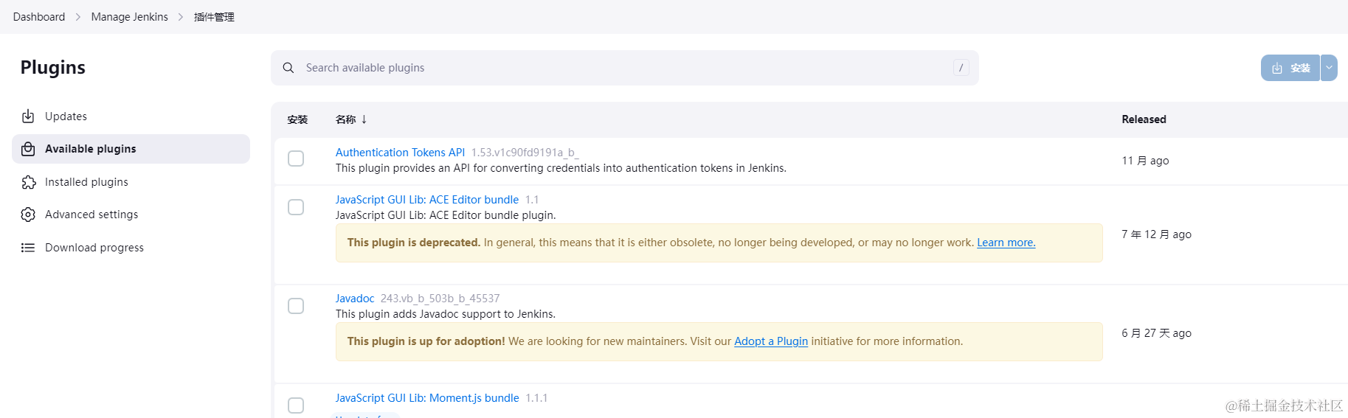The height and width of the screenshot is (418, 1348).
Task: Click the 安装 column header
Action: click(x=297, y=119)
